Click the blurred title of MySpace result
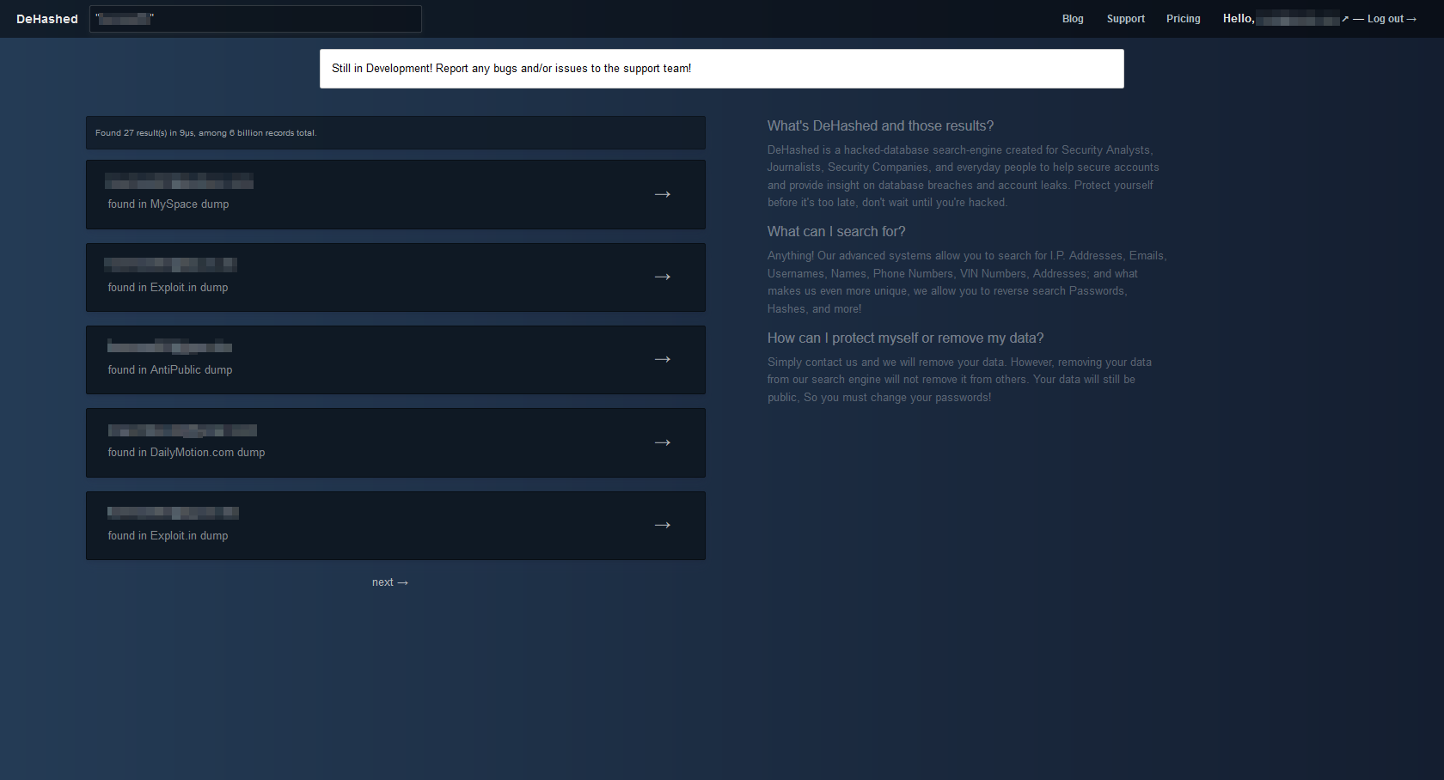Screen dimensions: 1444x780 (179, 181)
